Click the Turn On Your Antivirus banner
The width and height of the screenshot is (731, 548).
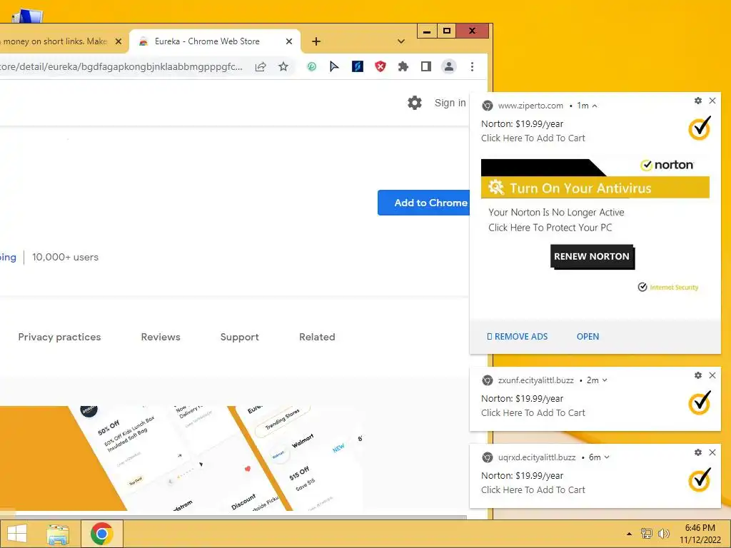[x=595, y=188]
